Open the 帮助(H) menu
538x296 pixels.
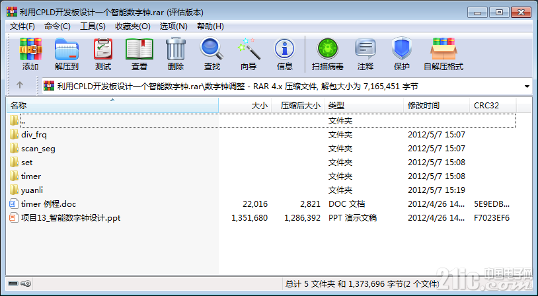(x=210, y=26)
